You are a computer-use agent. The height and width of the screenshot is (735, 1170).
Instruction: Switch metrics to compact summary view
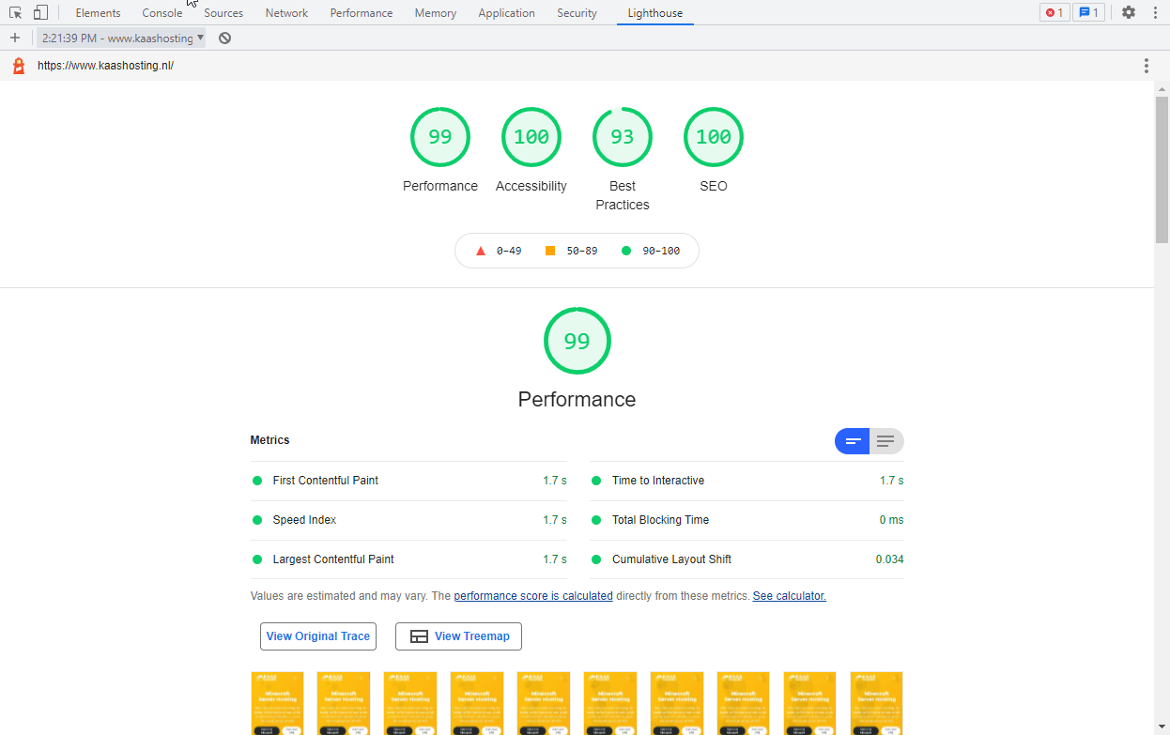[x=853, y=441]
